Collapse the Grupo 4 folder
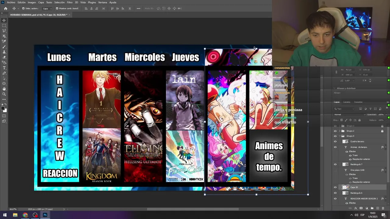The image size is (390, 219). (340, 136)
